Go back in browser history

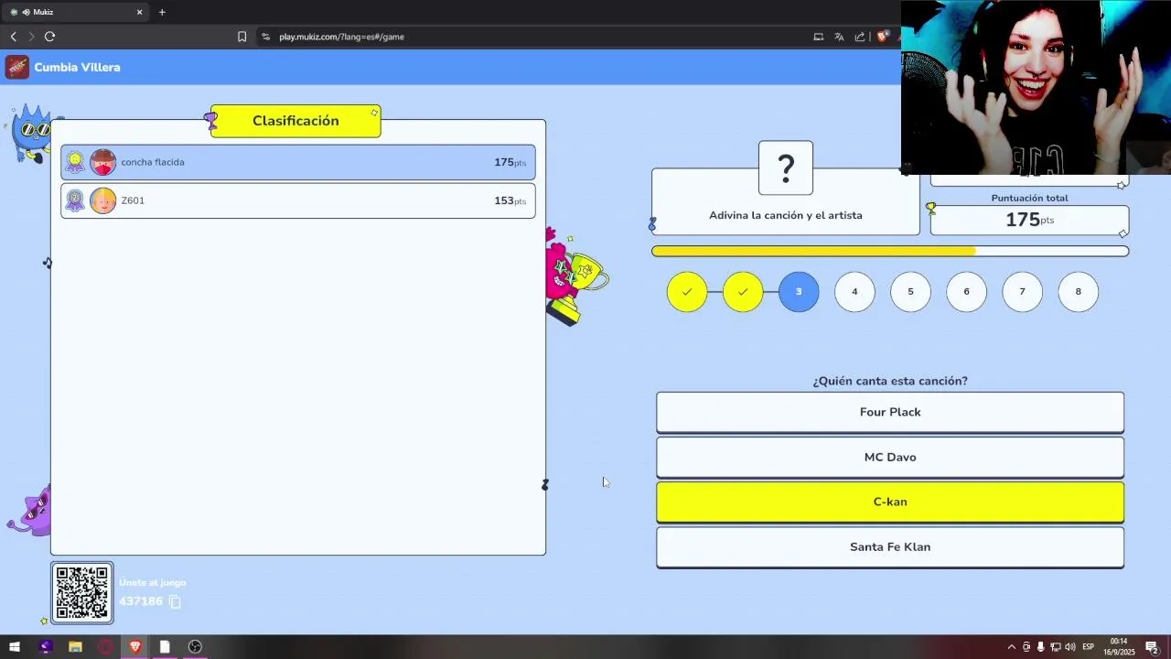(14, 37)
